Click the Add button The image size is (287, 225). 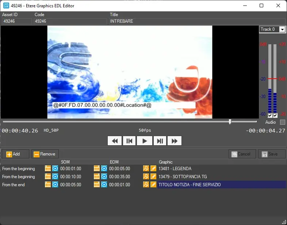coord(15,154)
